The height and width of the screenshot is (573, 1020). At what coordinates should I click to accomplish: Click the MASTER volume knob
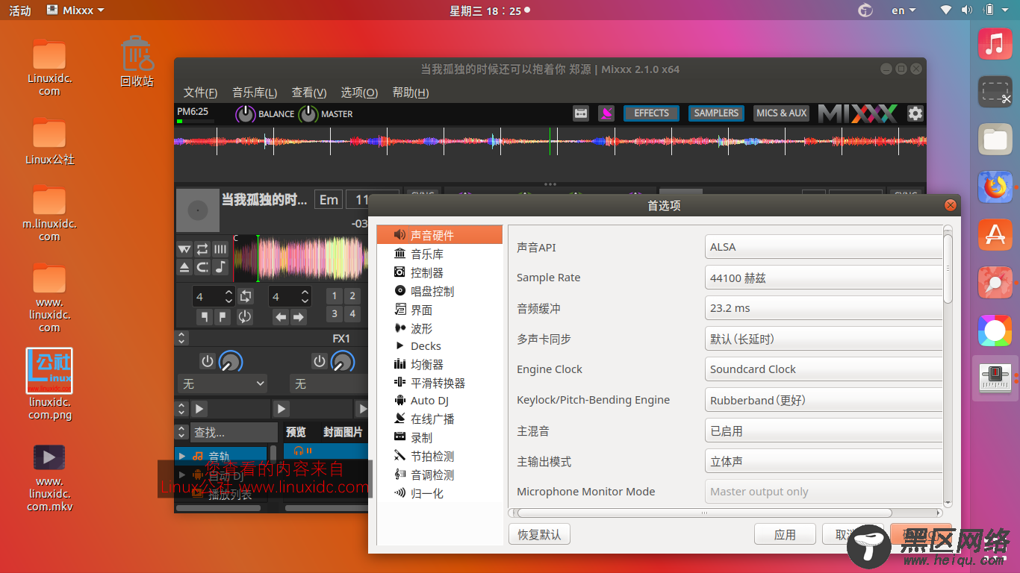pos(308,114)
